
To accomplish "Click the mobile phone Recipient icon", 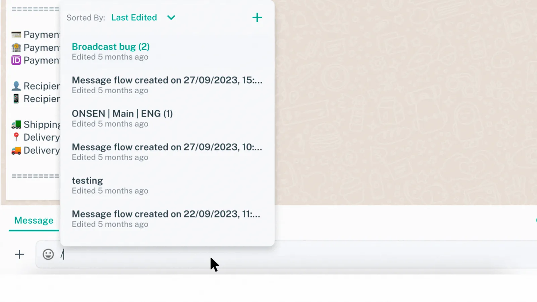I will 16,99.
